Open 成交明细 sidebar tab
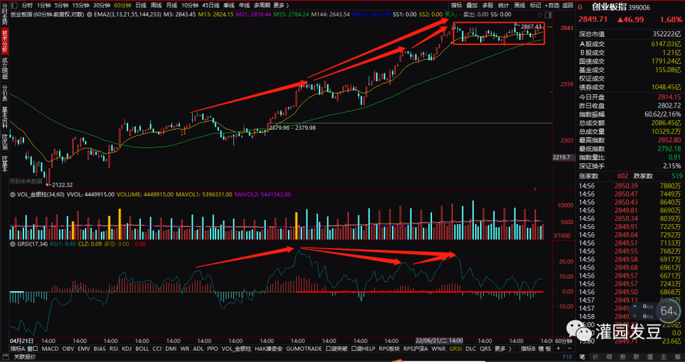Image resolution: width=685 pixels, height=362 pixels. point(4,69)
